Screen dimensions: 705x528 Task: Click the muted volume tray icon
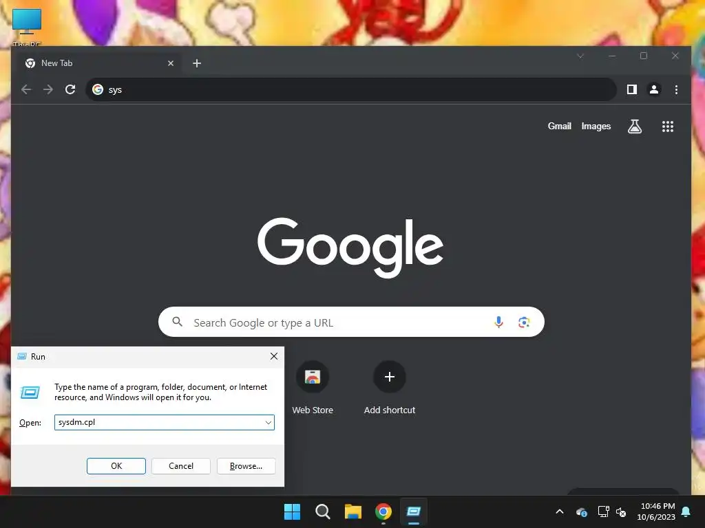click(621, 511)
